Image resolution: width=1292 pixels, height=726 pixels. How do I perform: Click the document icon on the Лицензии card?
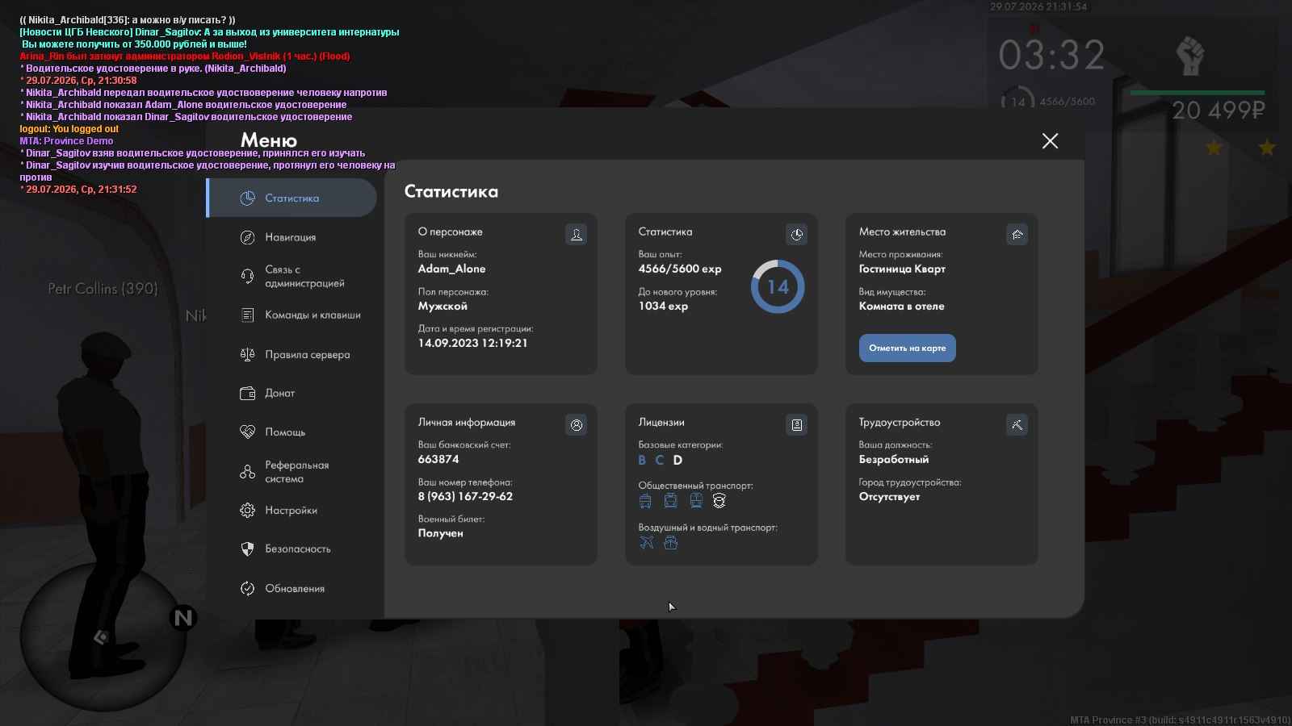pyautogui.click(x=797, y=425)
